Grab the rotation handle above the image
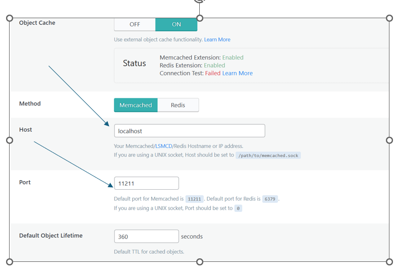 [x=199, y=1]
